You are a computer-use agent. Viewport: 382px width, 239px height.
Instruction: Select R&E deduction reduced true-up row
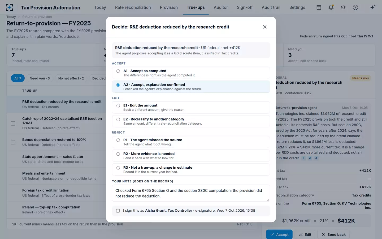(57, 104)
